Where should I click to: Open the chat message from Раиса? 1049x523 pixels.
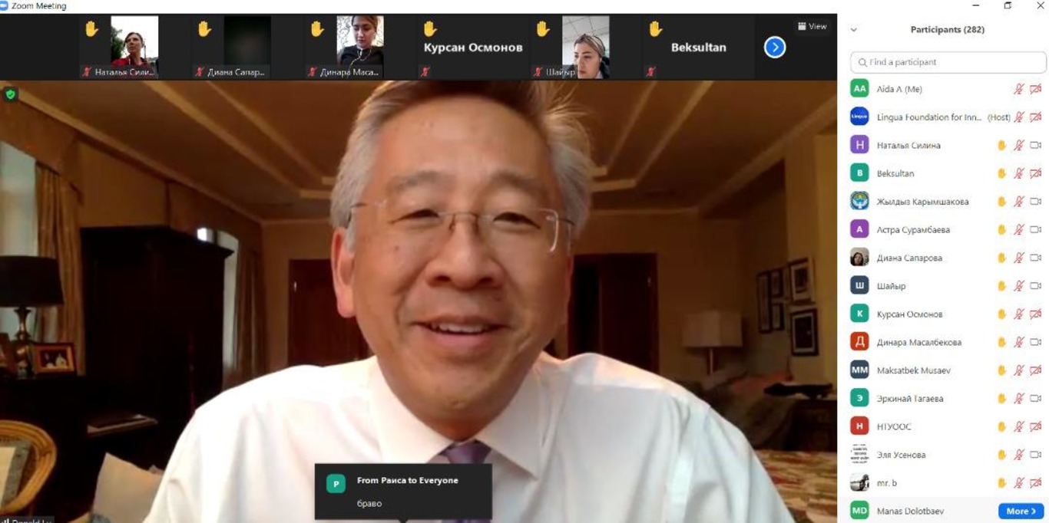click(x=403, y=492)
